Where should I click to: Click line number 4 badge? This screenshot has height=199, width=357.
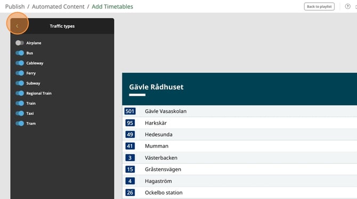(130, 181)
